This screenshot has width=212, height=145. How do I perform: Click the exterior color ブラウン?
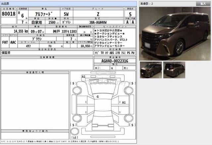point(37,39)
